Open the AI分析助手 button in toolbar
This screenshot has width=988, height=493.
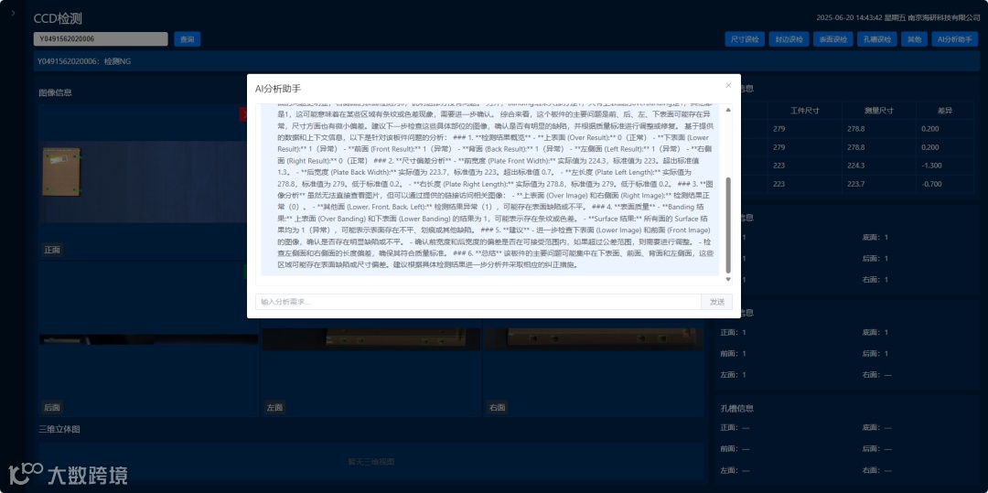[956, 39]
